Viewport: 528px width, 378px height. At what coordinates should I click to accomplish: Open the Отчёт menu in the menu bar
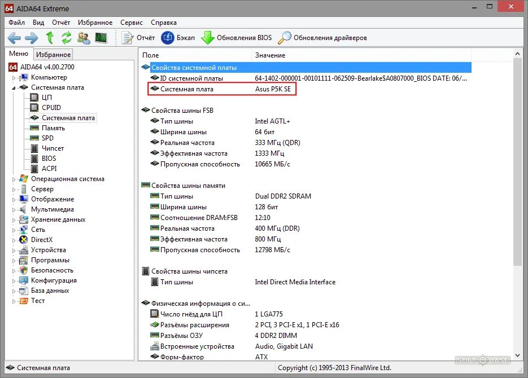(61, 23)
